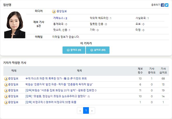Screen dimensions: 172x119
Task: Click the 헛소리, 선동 : 1 count
Action: pyautogui.click(x=62, y=30)
